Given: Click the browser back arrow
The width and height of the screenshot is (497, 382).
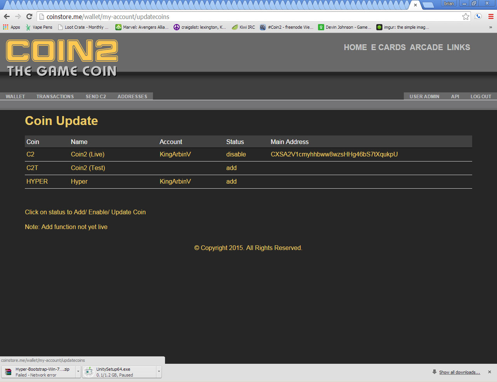Looking at the screenshot, I should click(x=7, y=17).
